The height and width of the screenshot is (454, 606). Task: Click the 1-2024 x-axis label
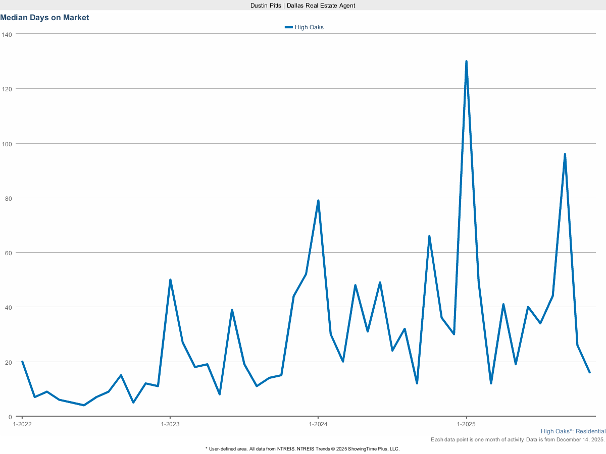tap(318, 424)
